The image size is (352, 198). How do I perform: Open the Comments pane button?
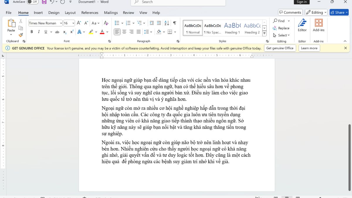pyautogui.click(x=290, y=12)
